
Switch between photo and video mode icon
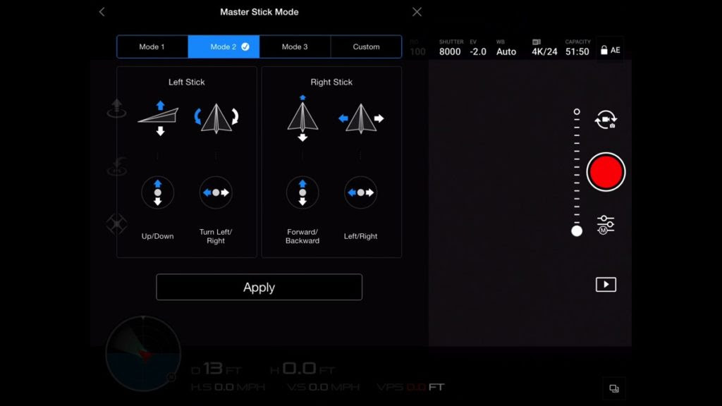coord(606,120)
